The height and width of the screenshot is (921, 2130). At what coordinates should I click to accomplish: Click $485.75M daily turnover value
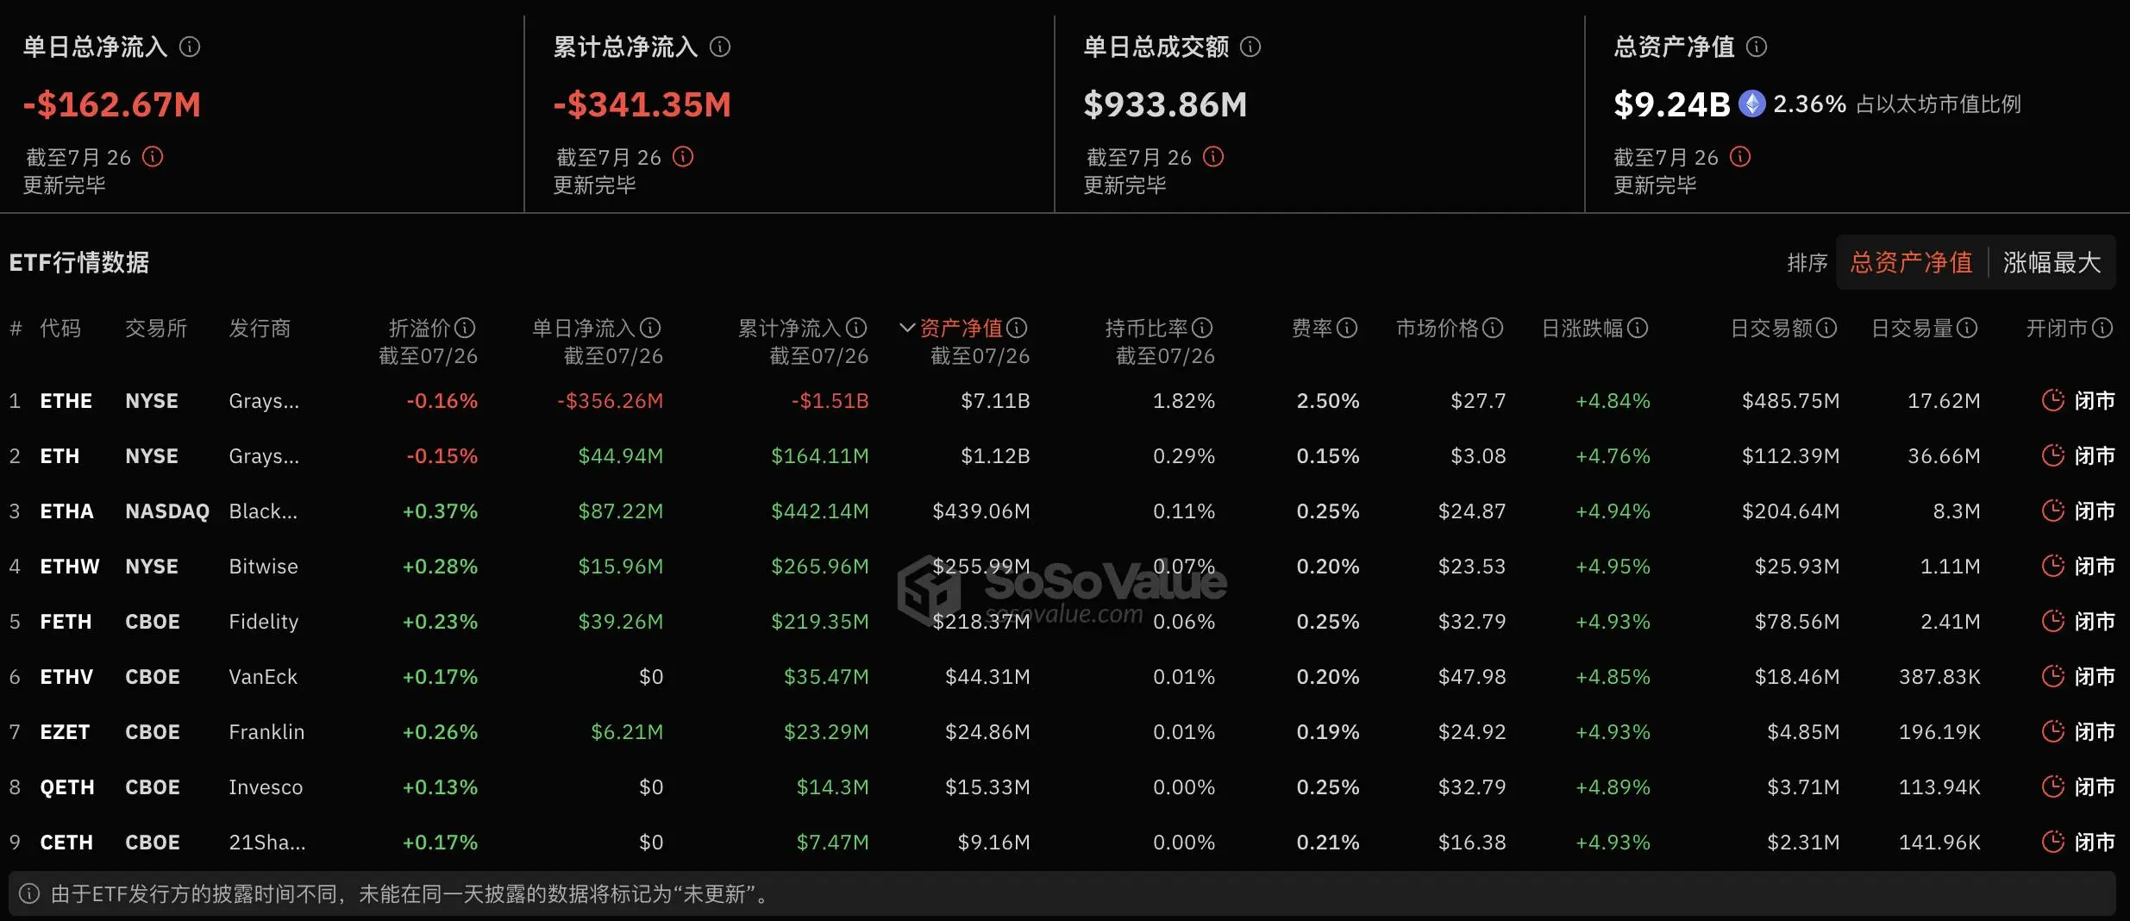click(x=1790, y=401)
